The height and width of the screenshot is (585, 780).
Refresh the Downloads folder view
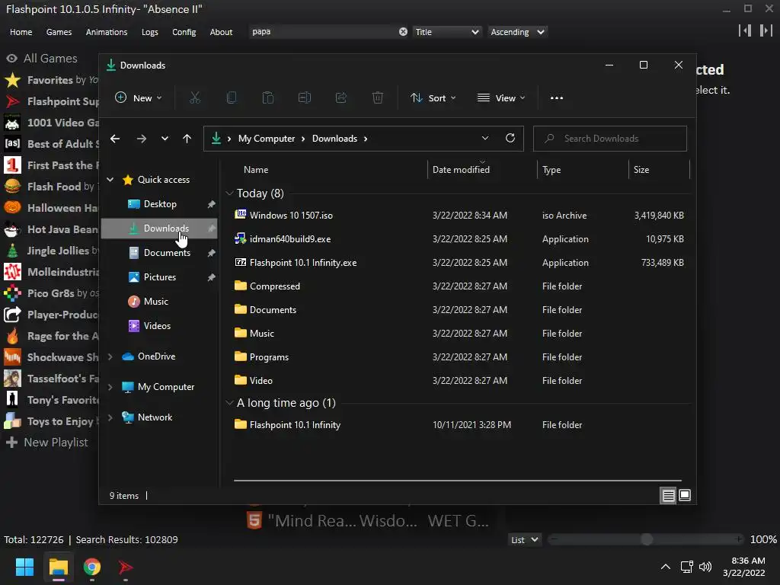pyautogui.click(x=510, y=139)
